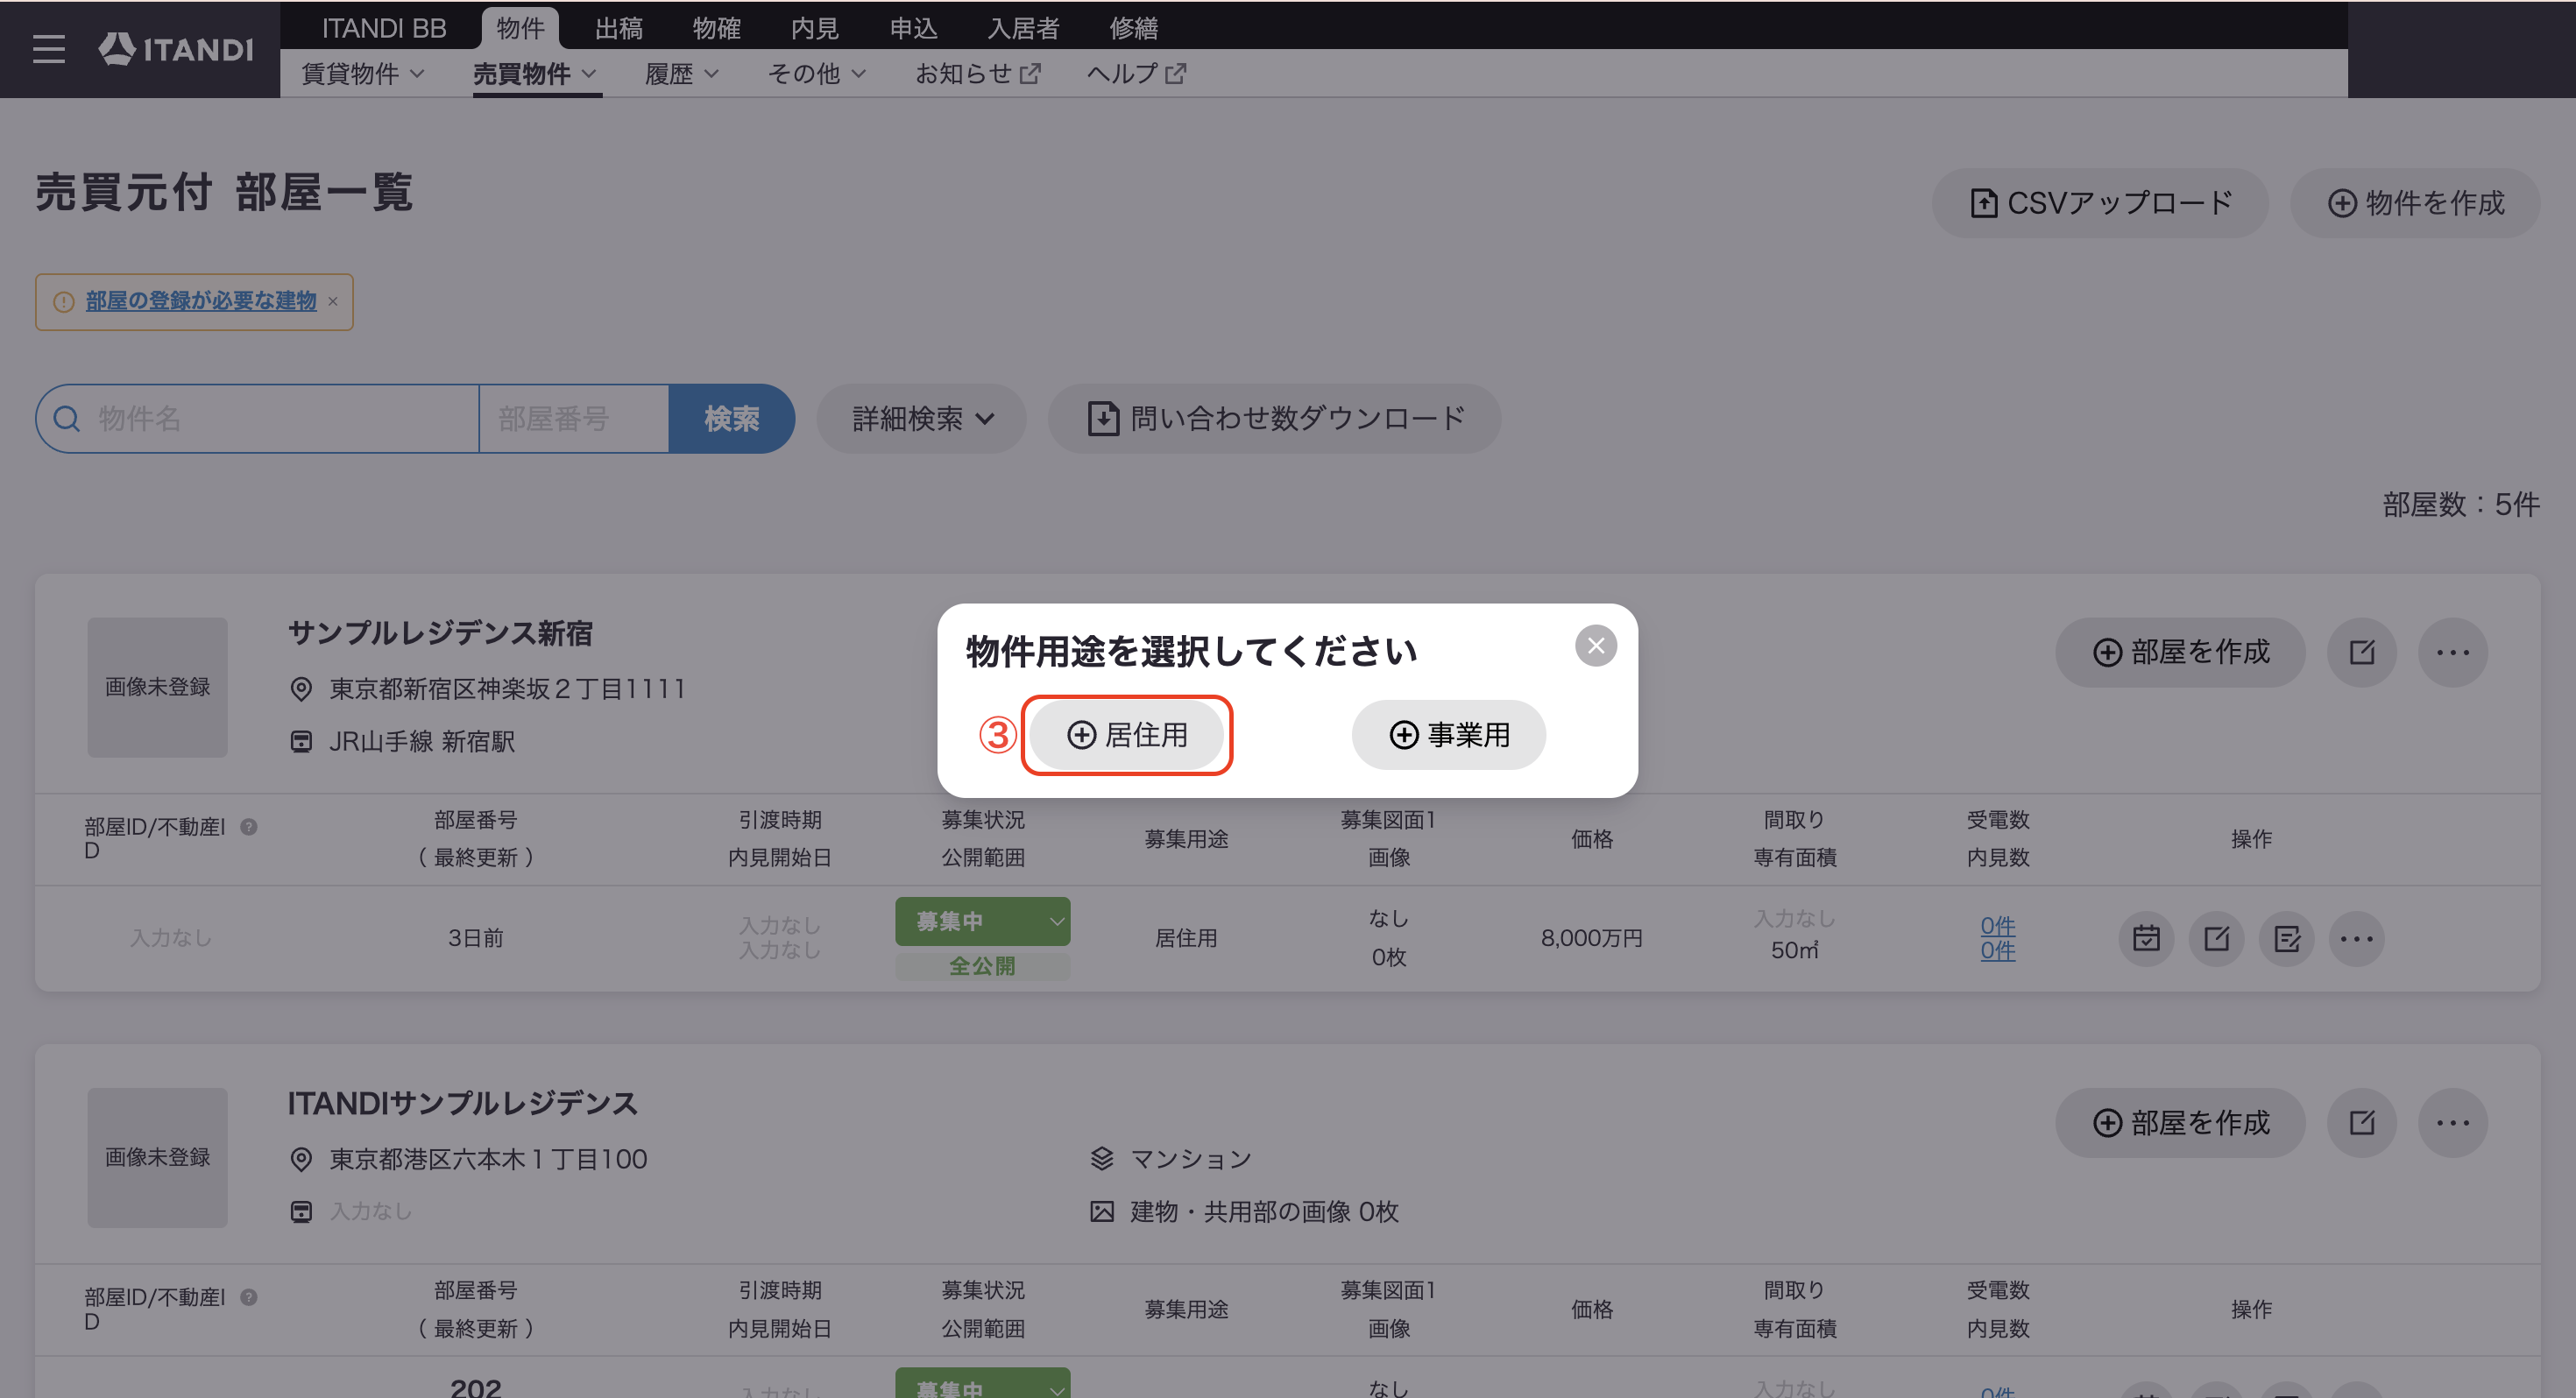Switch to the 物確 tab

pyautogui.click(x=716, y=28)
